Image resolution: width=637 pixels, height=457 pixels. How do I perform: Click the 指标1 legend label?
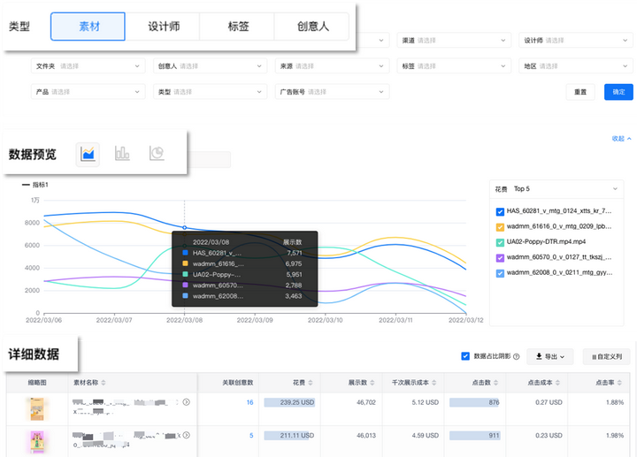coord(40,185)
